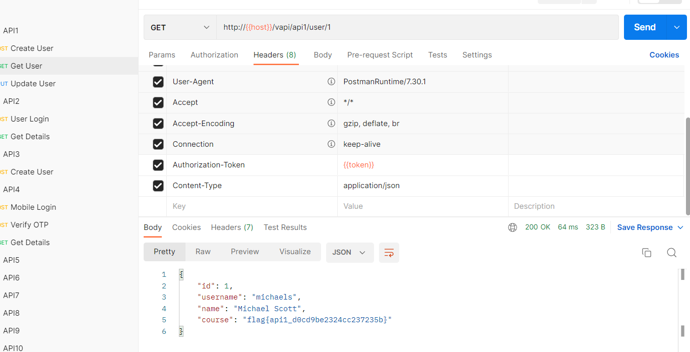Switch to the Authorization tab
Screen dimensions: 690x352
(x=214, y=55)
